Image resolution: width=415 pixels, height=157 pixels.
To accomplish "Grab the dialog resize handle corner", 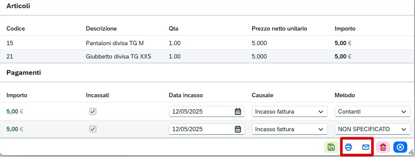I will 411,152.
